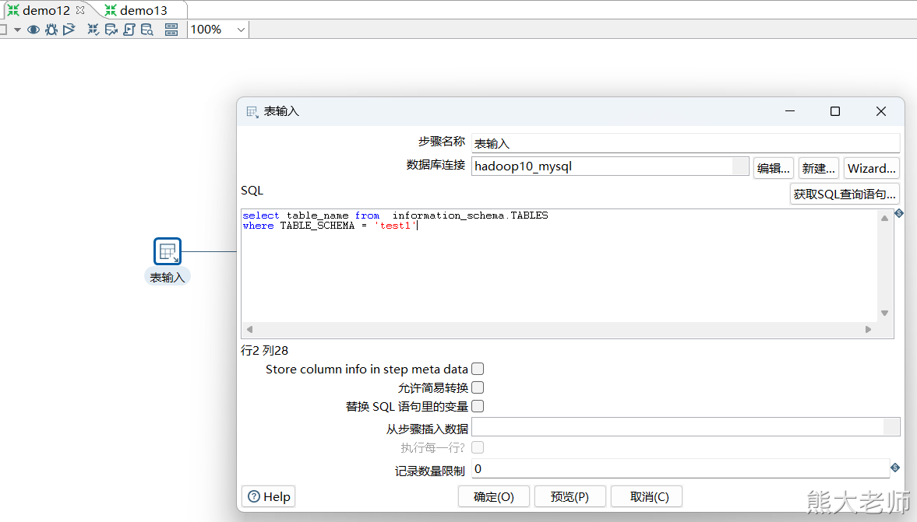Click the generate SQL script icon
This screenshot has height=522, width=917.
click(x=129, y=30)
